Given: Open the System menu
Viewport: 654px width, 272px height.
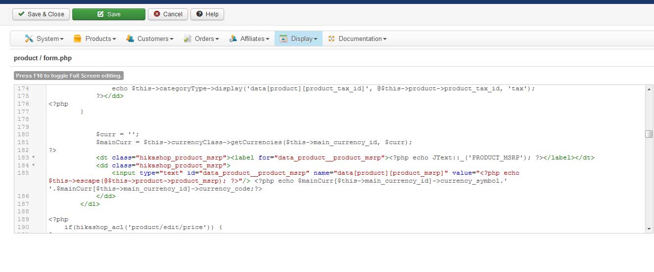Looking at the screenshot, I should pyautogui.click(x=44, y=39).
